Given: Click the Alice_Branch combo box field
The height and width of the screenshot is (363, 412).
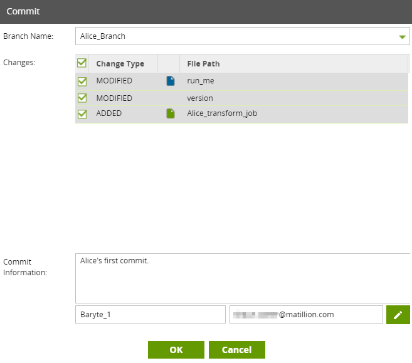Looking at the screenshot, I should pos(242,36).
